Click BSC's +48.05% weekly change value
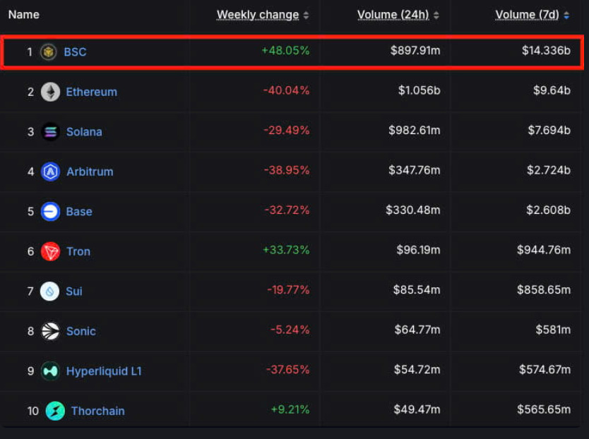The image size is (589, 439). tap(285, 51)
